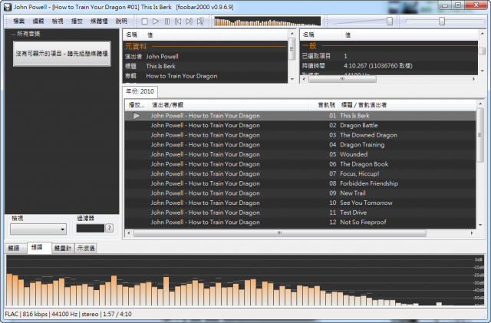Select track 05 Wounded

[x=300, y=154]
